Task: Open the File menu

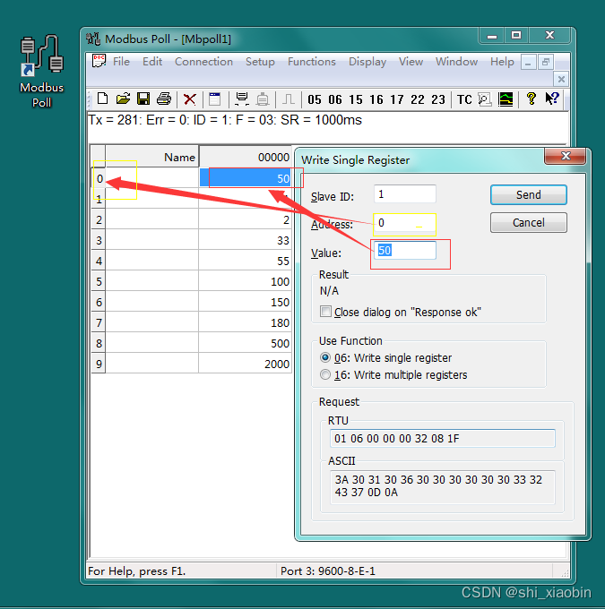Action: coord(121,62)
